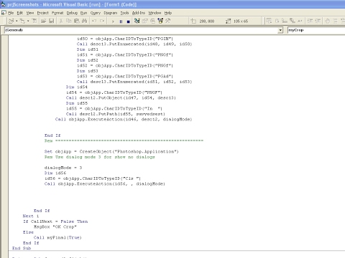Viewport: 345px width, 258px height.
Task: Click the Toggle Breakpoint hand icon
Action: tap(328, 21)
